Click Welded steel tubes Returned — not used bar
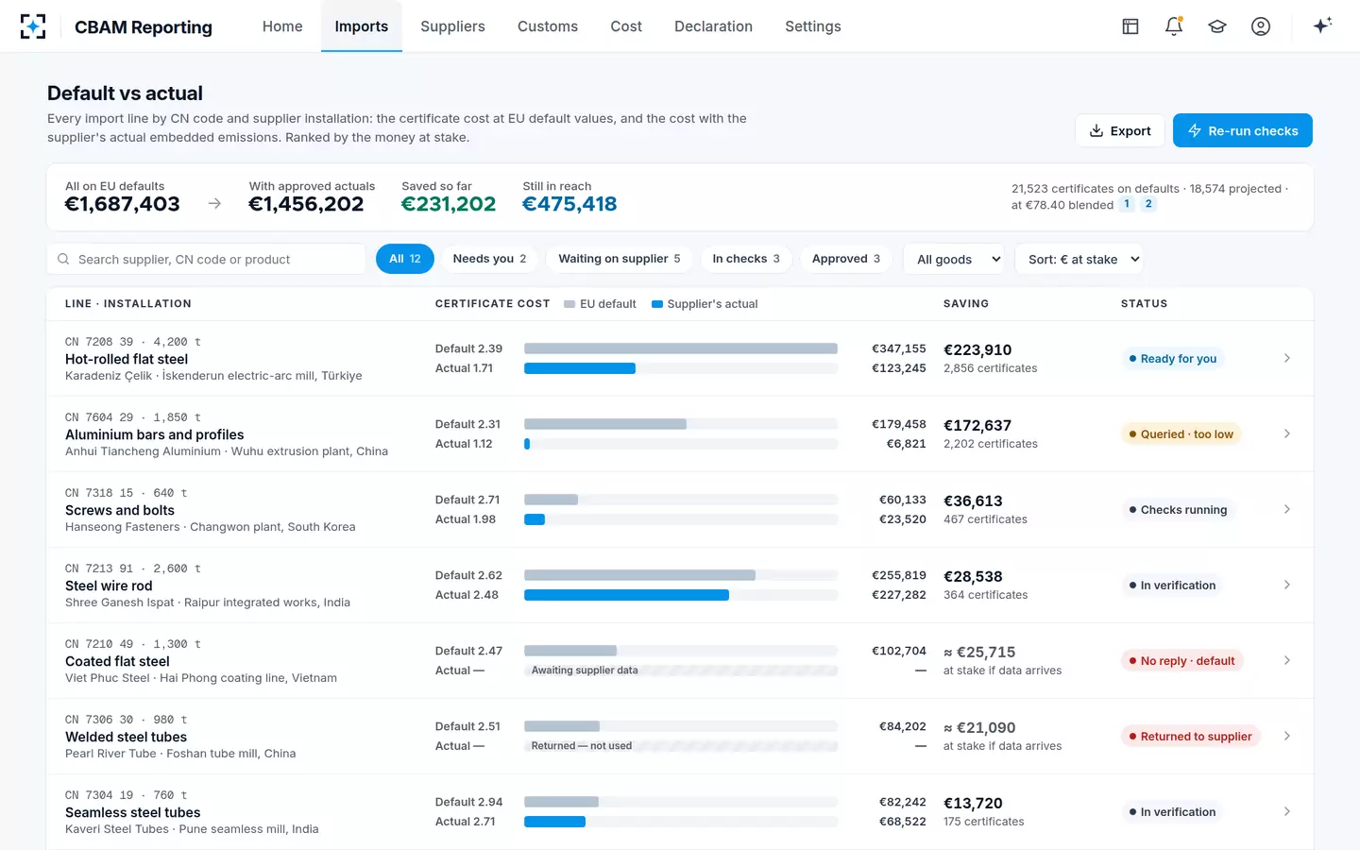The height and width of the screenshot is (850, 1360). (681, 746)
